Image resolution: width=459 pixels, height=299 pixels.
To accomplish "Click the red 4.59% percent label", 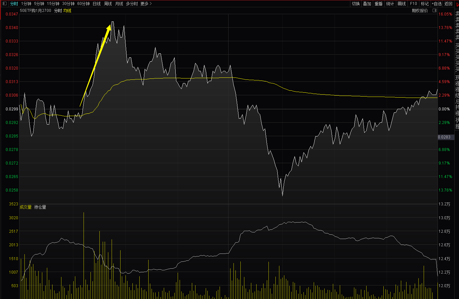I will coord(444,82).
